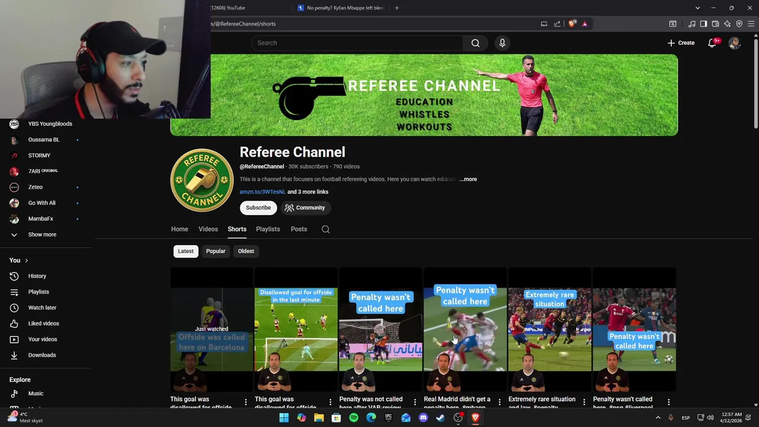This screenshot has height=427, width=759.
Task: Click the YouTube search magnifier button
Action: click(x=476, y=43)
